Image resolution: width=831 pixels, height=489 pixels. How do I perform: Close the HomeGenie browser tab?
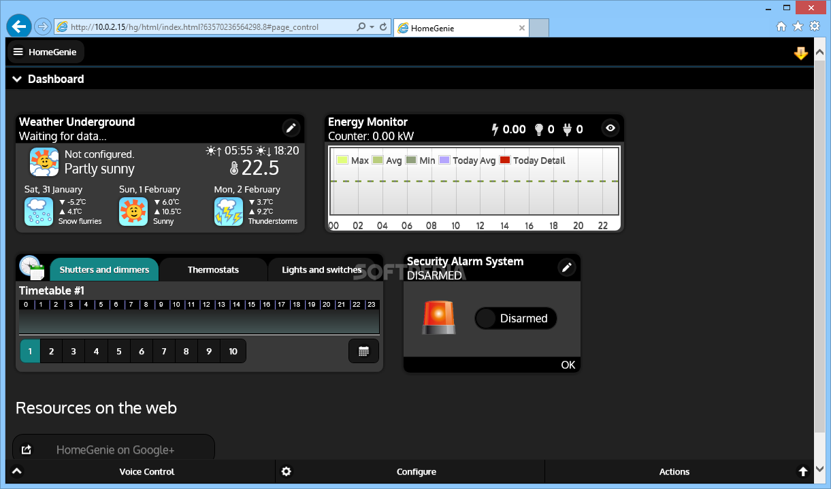522,28
